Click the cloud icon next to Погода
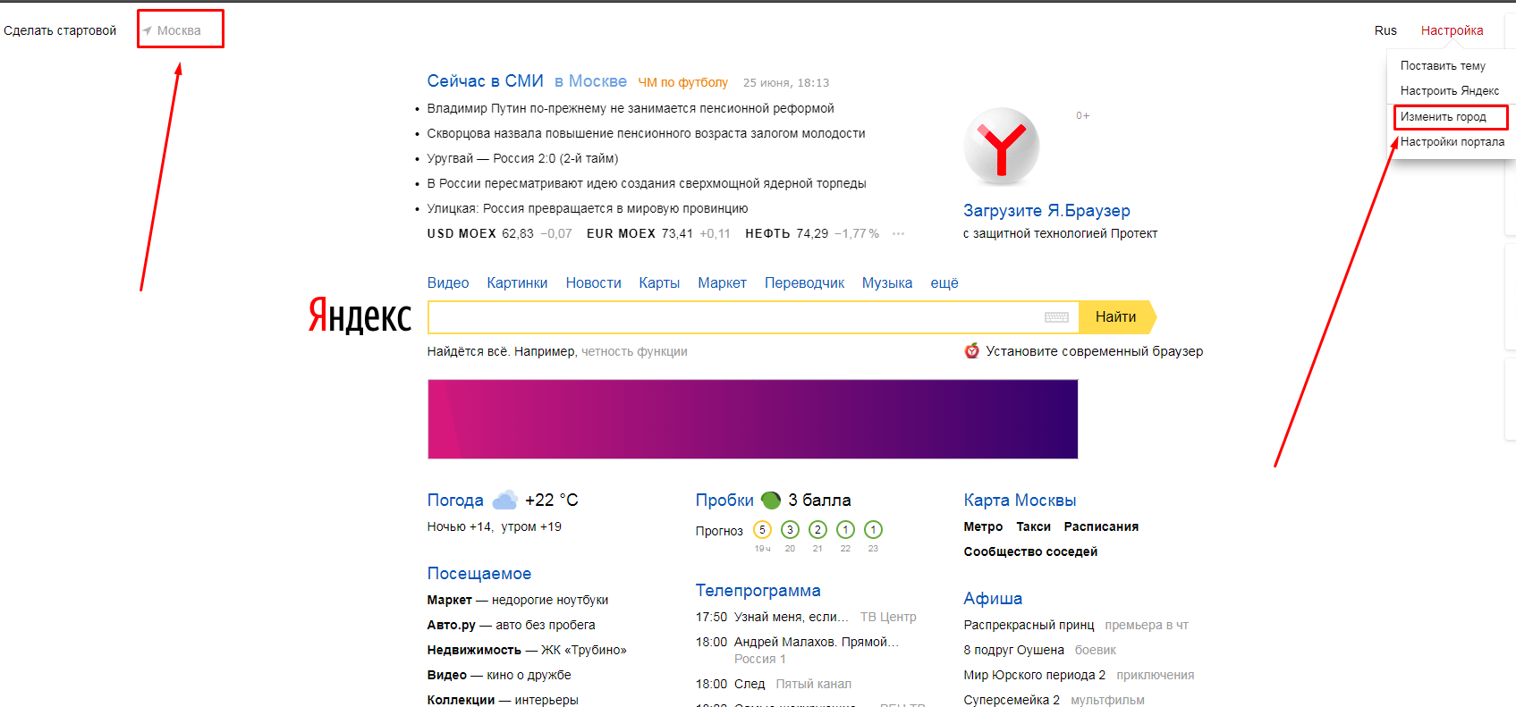The image size is (1516, 707). [x=504, y=500]
